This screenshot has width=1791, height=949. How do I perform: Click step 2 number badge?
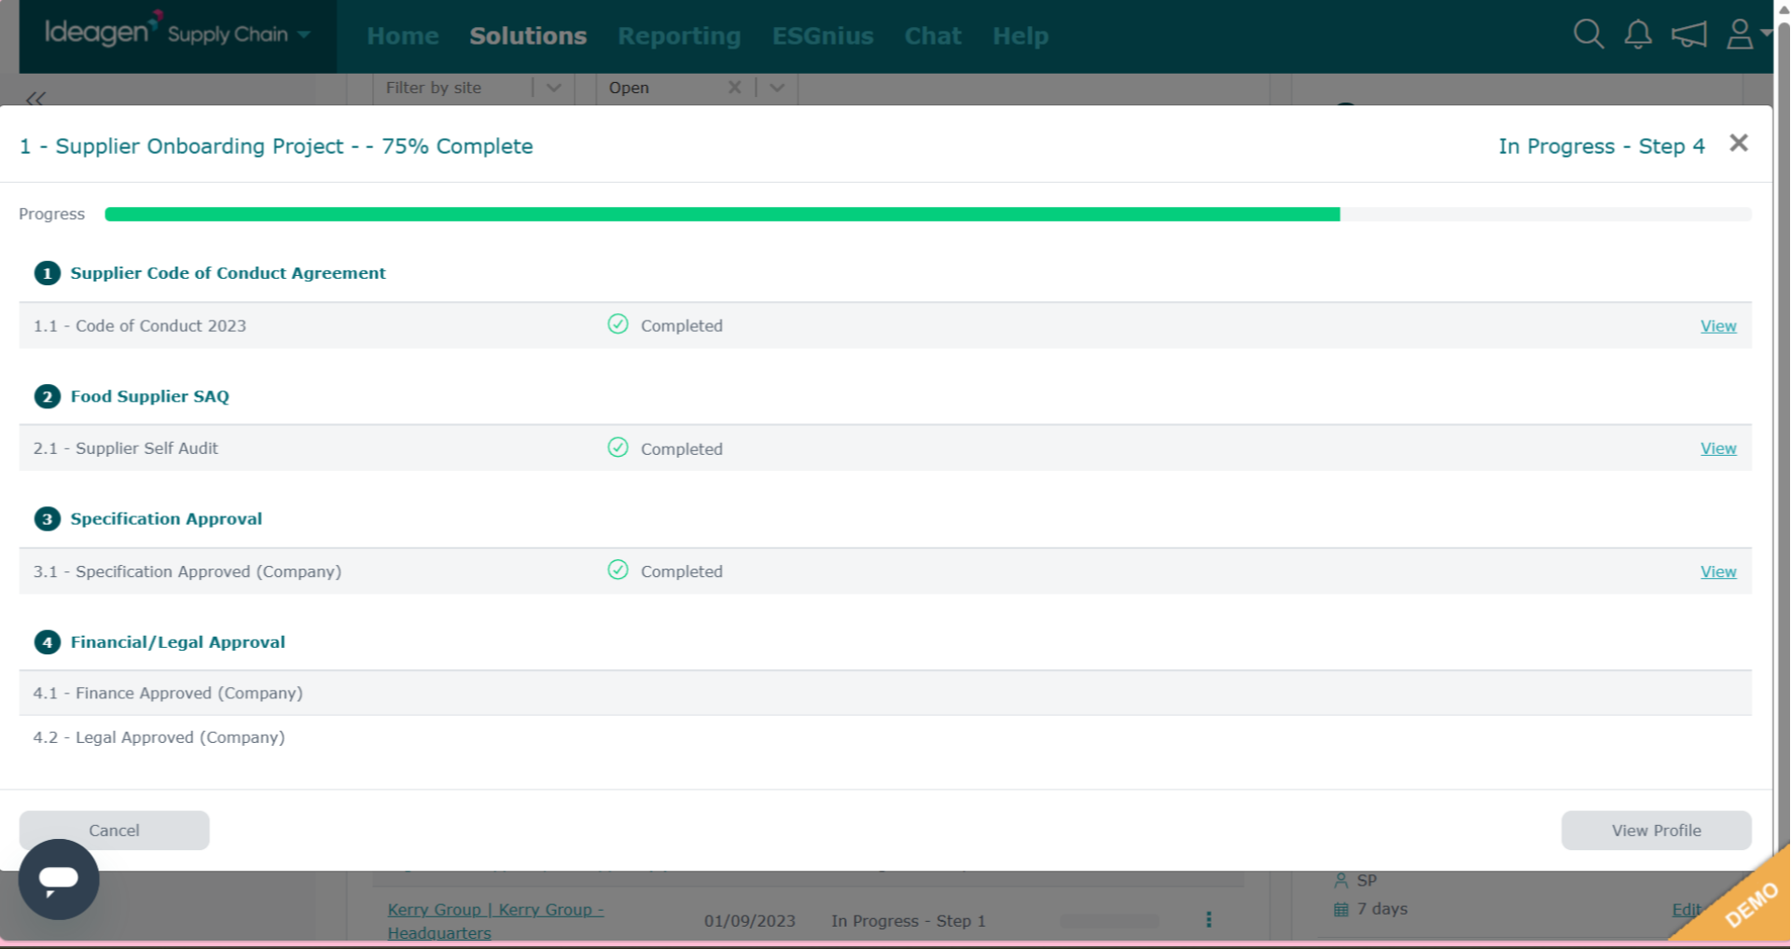coord(48,396)
